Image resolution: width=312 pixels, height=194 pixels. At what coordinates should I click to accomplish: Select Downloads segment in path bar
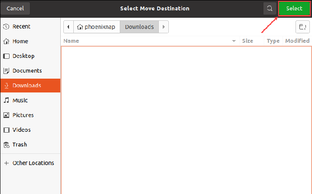coord(139,27)
